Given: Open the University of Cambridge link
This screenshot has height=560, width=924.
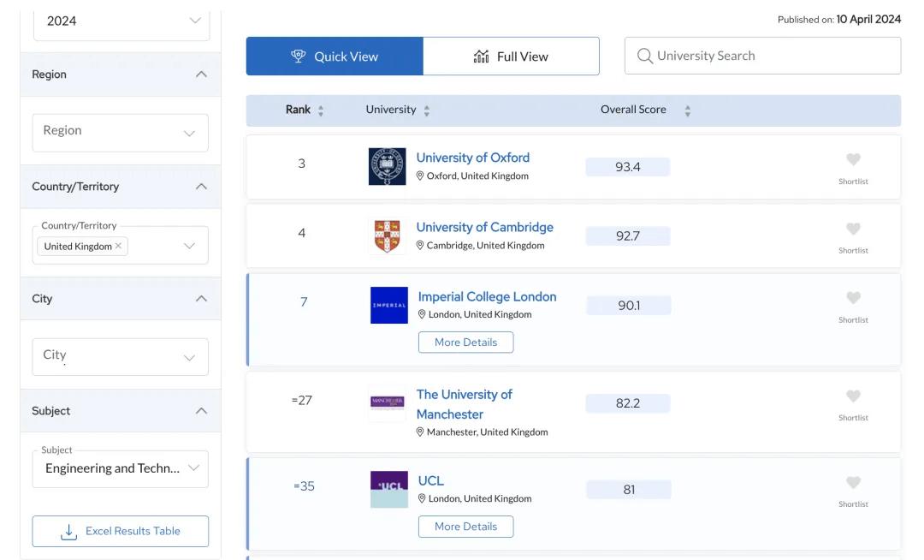Looking at the screenshot, I should point(484,227).
